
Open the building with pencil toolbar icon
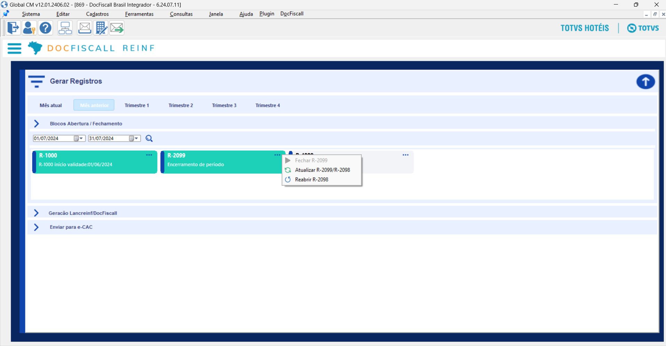coord(101,28)
